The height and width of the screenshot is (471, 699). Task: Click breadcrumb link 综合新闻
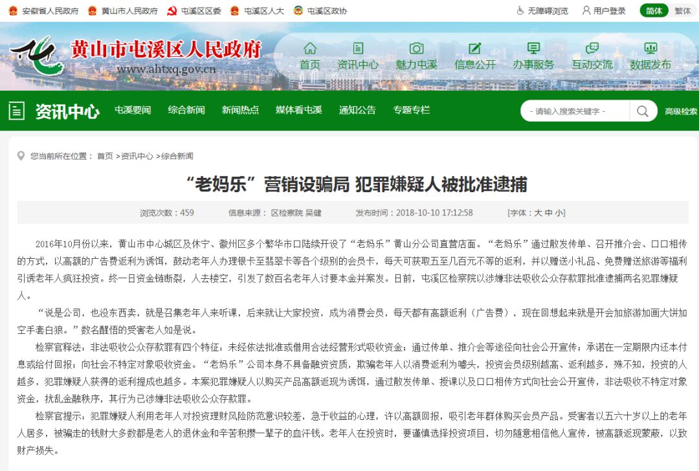tap(177, 156)
